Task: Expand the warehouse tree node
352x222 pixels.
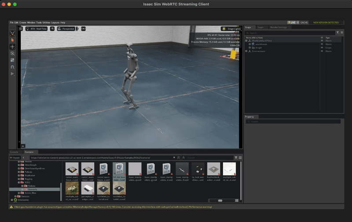Action: [x=249, y=44]
